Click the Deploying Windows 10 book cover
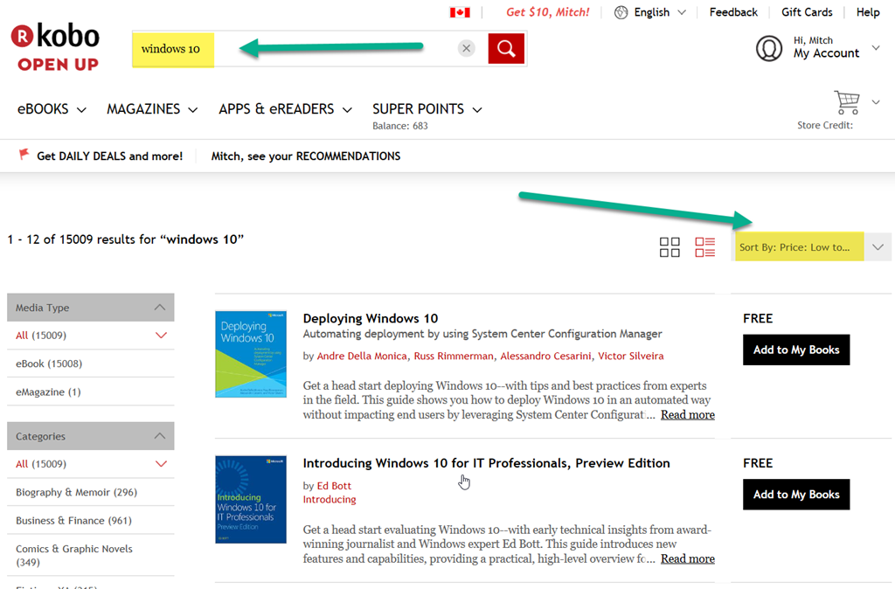 point(251,354)
